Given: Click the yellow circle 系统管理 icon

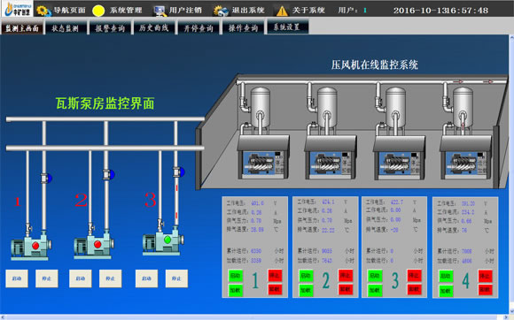Looking at the screenshot, I should click(x=98, y=11).
